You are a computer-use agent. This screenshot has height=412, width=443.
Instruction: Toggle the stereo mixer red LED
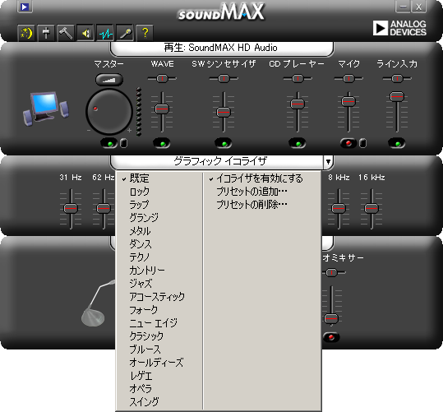coord(331,337)
